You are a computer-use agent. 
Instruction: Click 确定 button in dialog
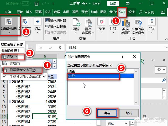tap(107, 113)
